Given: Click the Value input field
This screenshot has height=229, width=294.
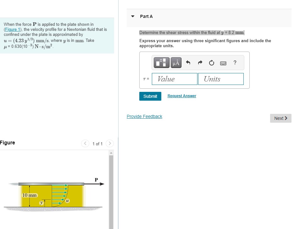Looking at the screenshot, I should 174,79.
